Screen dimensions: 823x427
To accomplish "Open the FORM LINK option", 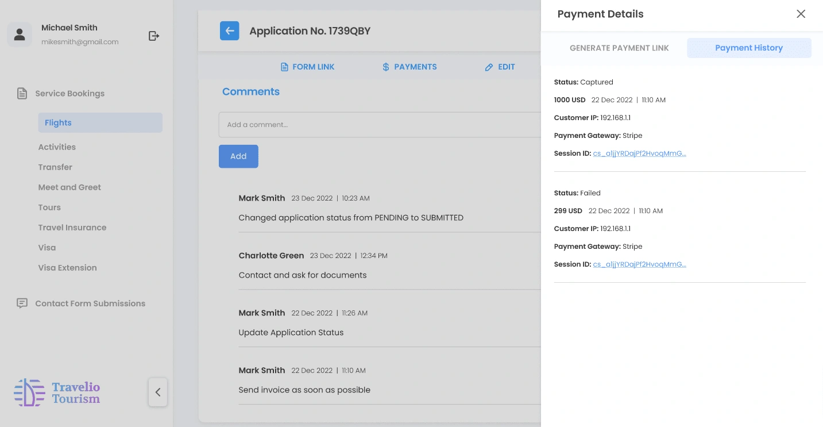I will tap(307, 67).
